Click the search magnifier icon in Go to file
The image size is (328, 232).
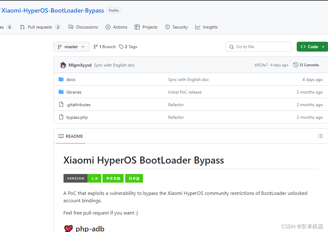[232, 47]
